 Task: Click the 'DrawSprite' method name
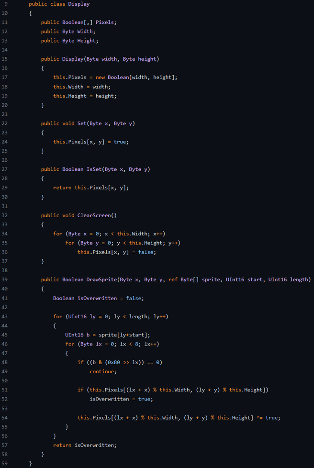pyautogui.click(x=101, y=279)
